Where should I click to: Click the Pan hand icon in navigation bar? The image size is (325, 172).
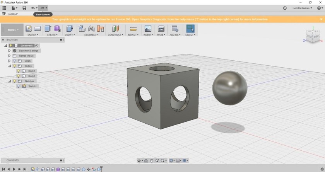152,160
